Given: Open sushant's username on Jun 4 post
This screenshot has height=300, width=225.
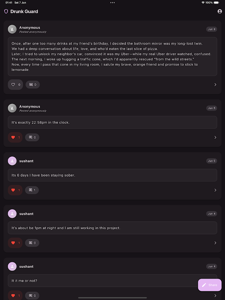Looking at the screenshot, I should 26,214.
